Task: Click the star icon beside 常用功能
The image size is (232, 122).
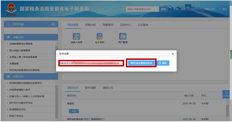Action: [x=8, y=24]
